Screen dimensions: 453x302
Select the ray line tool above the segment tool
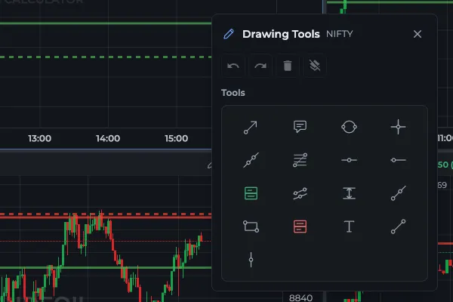[398, 193]
